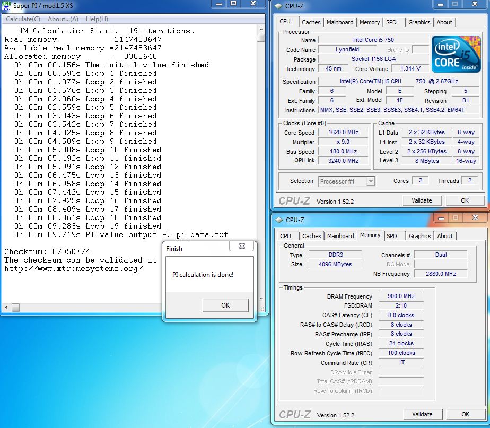Click the Channels # value Dual
This screenshot has width=490, height=428.
point(441,255)
